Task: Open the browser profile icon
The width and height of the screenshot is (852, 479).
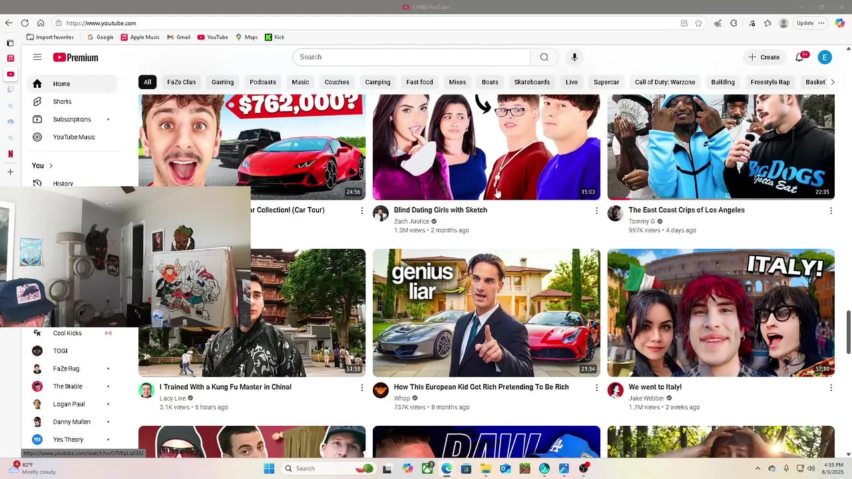Action: coord(783,23)
